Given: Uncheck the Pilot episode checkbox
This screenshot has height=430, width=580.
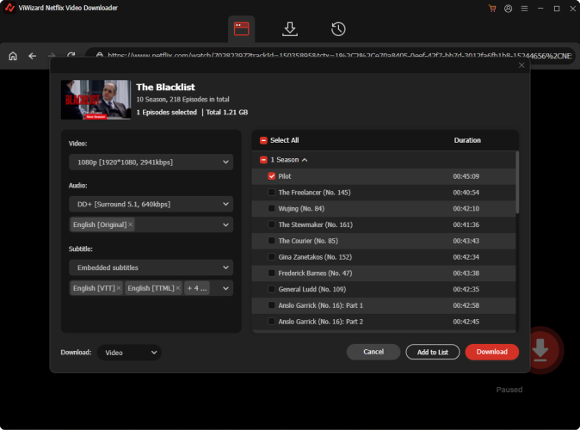Looking at the screenshot, I should 272,176.
